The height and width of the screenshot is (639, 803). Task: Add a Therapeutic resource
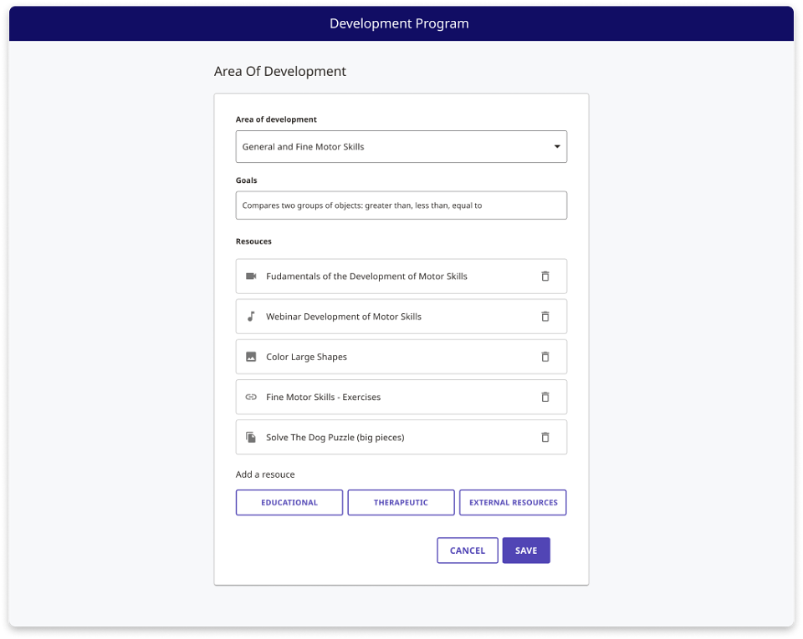pos(401,503)
